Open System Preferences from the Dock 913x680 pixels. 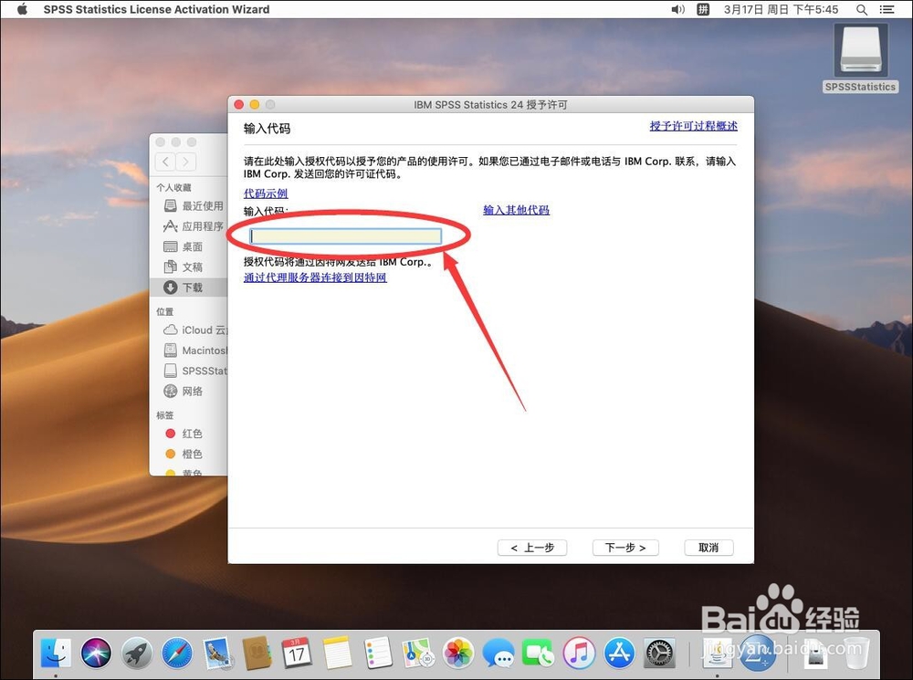tap(658, 654)
